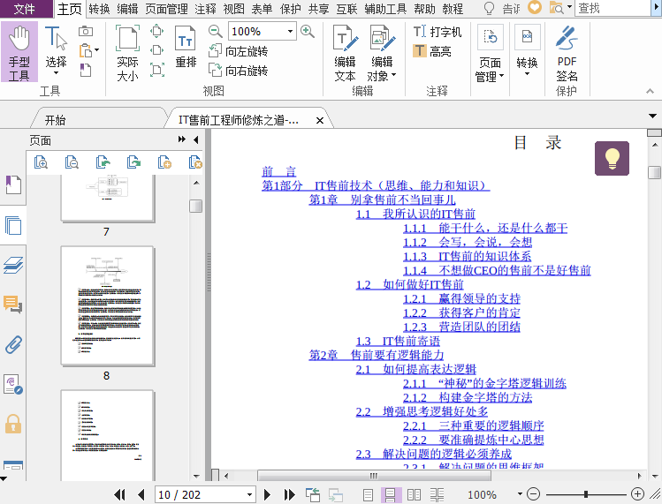The height and width of the screenshot is (504, 662).
Task: Switch to continuous facing view mode
Action: coord(437,494)
